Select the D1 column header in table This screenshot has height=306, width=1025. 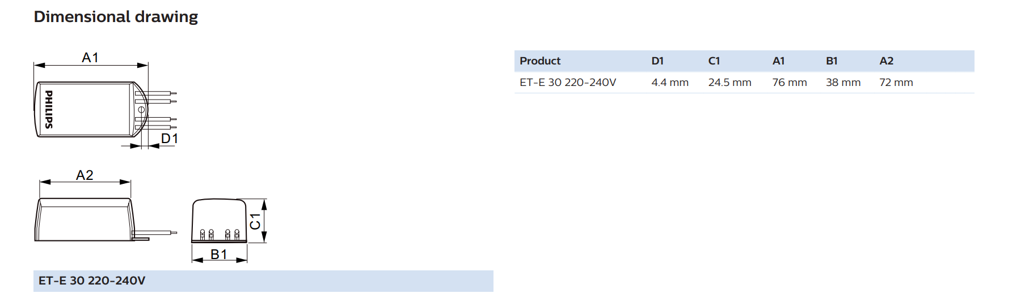tap(657, 61)
